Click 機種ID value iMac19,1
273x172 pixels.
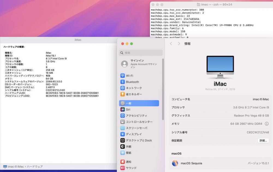pyautogui.click(x=51, y=56)
